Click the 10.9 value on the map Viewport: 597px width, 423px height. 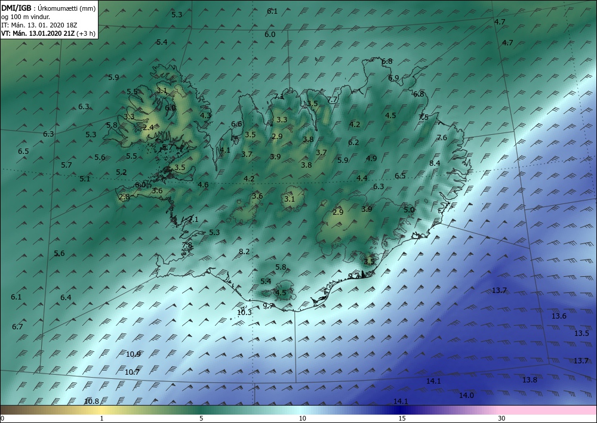[x=133, y=354]
